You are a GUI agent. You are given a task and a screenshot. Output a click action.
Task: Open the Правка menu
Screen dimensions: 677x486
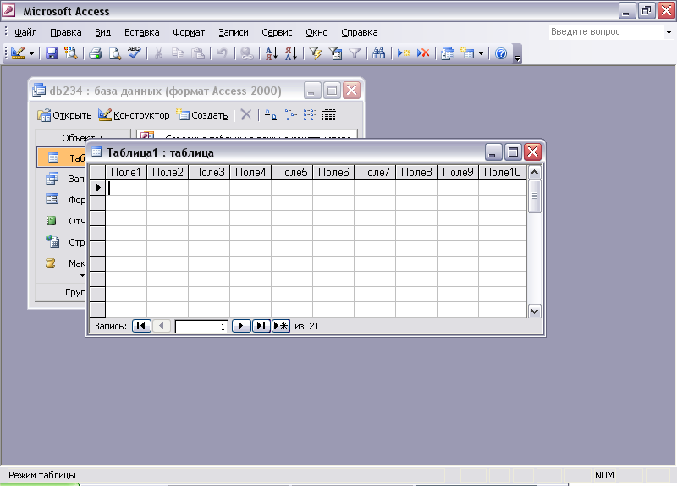[66, 32]
